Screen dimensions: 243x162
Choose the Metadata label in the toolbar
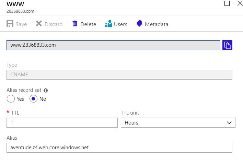coord(157,24)
